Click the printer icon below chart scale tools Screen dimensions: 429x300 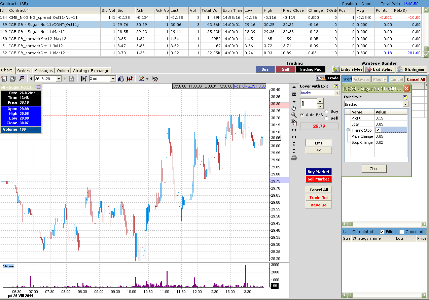coord(294,158)
